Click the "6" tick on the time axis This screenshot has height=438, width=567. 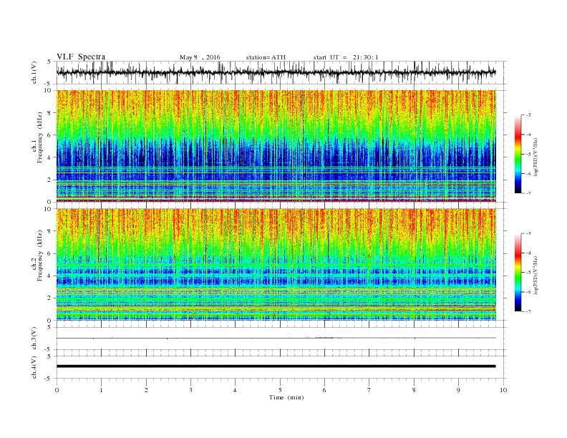pos(324,390)
